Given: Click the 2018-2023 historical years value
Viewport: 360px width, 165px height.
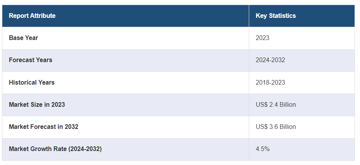Looking at the screenshot, I should 270,82.
